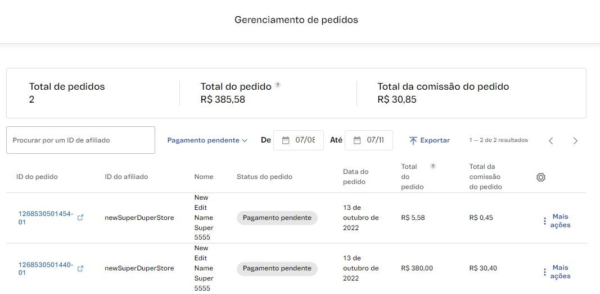
Task: Open order link 1268530501454-01
Action: point(46,218)
